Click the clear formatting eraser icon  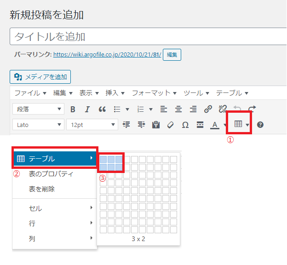click(170, 125)
